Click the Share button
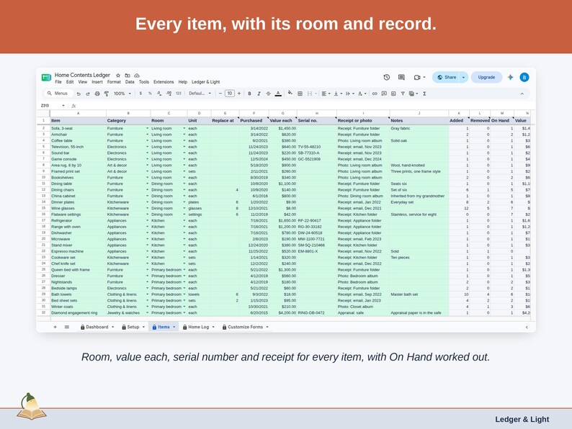The height and width of the screenshot is (429, 572). coord(447,77)
